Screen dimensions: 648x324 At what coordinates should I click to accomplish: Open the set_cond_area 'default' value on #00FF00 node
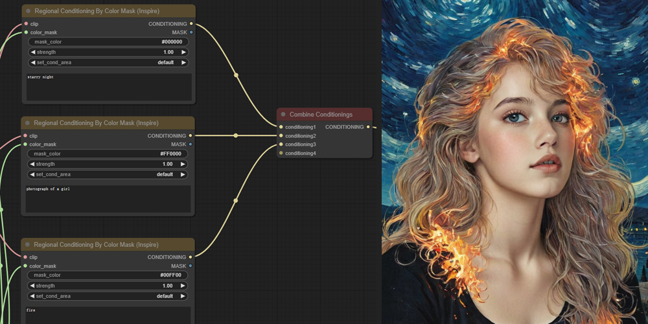point(165,296)
